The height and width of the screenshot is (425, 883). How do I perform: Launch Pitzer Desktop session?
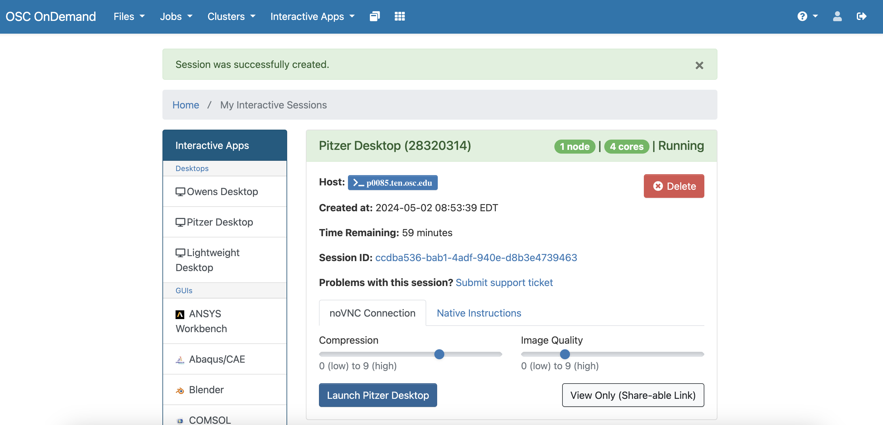pos(378,395)
